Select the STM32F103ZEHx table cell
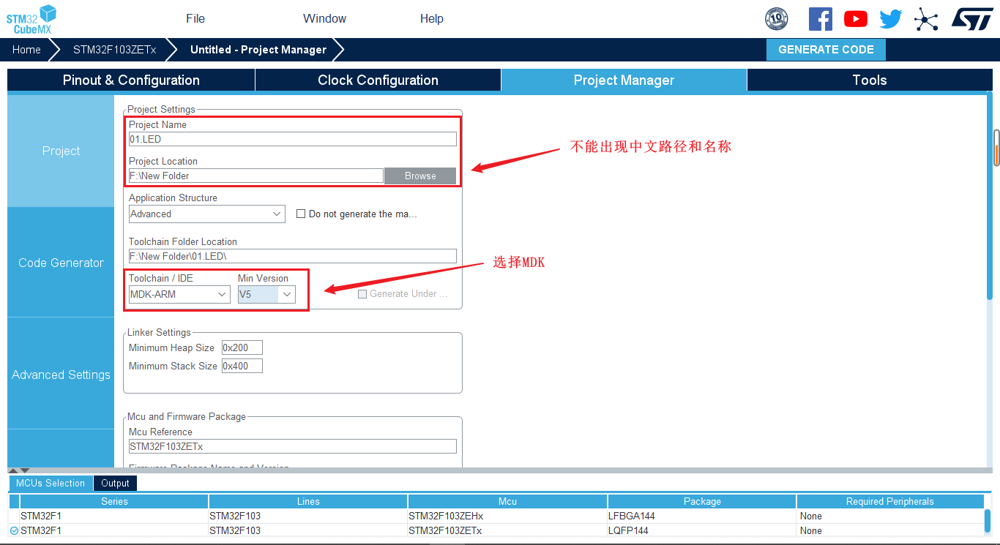Image resolution: width=1000 pixels, height=545 pixels. [507, 516]
